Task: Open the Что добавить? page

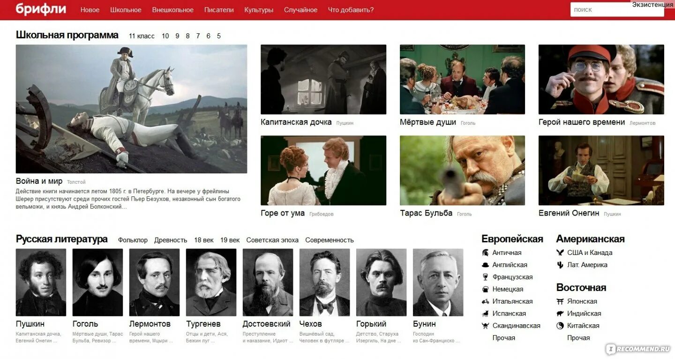Action: point(351,10)
